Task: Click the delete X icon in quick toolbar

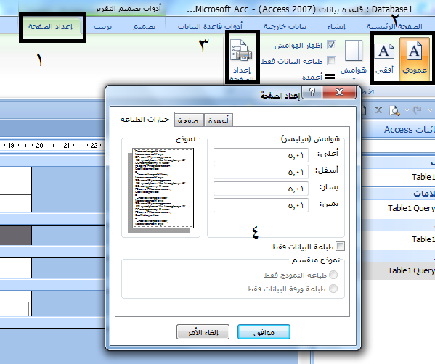Action: pos(378,110)
